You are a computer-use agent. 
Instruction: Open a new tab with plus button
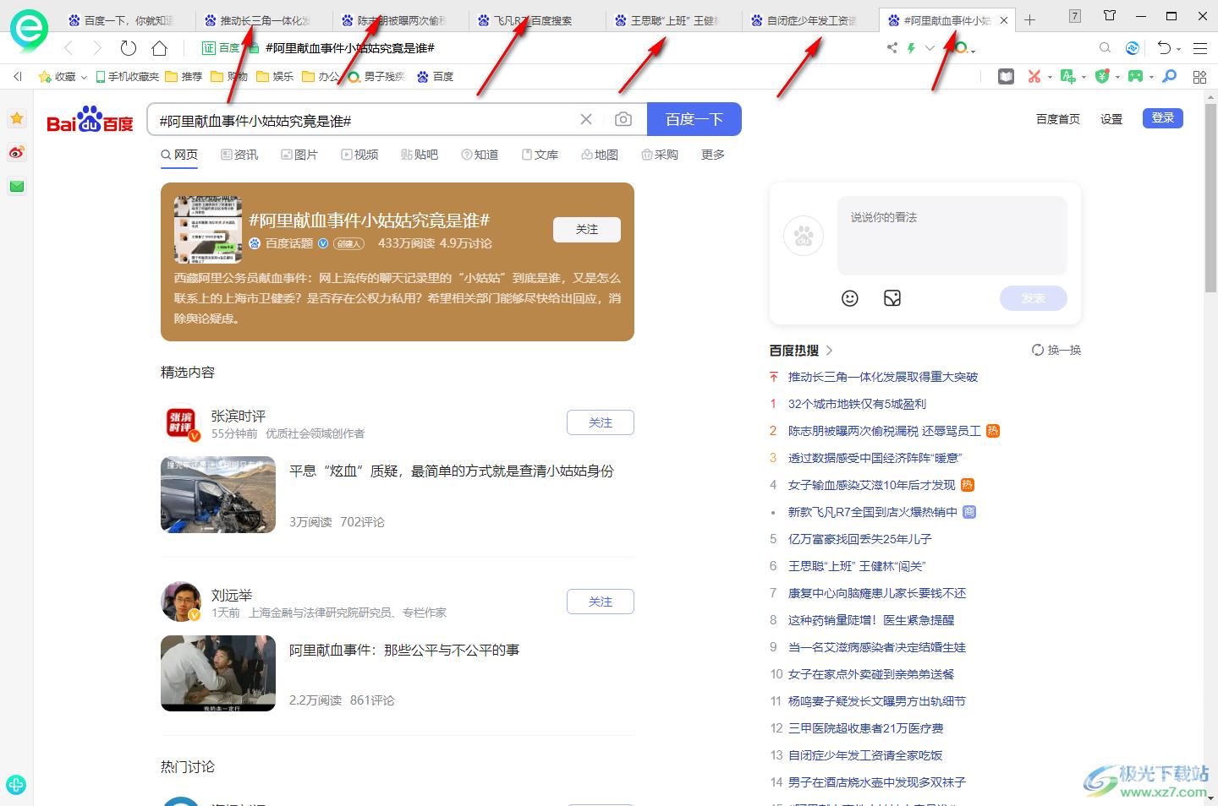coord(1029,20)
